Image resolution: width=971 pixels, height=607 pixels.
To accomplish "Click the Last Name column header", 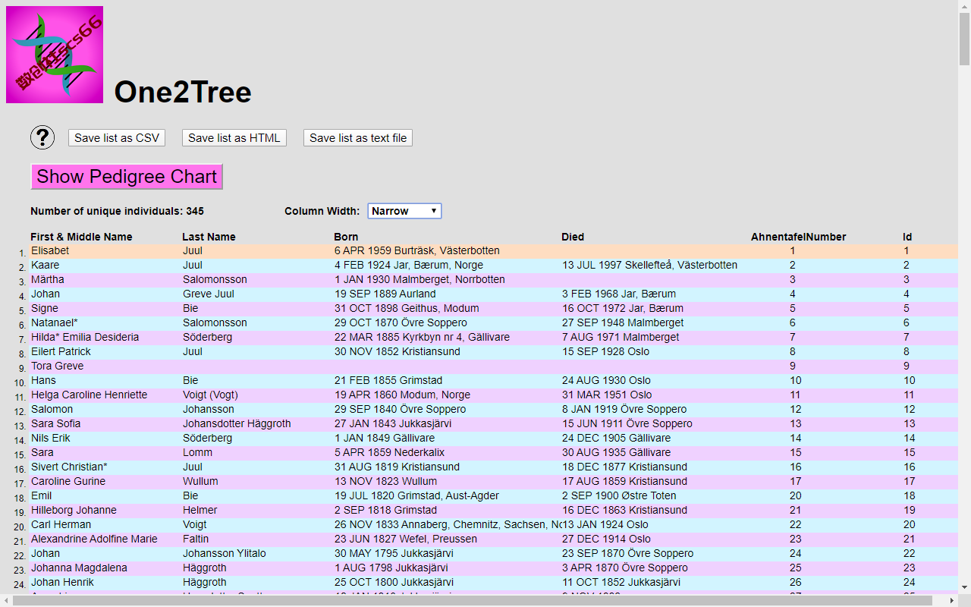I will (209, 237).
